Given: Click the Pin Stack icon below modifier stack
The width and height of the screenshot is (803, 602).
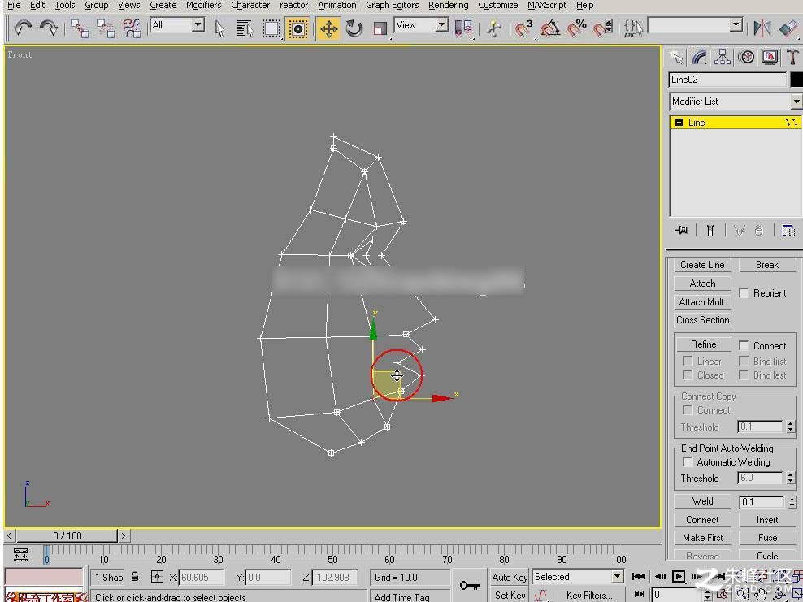Looking at the screenshot, I should (681, 231).
